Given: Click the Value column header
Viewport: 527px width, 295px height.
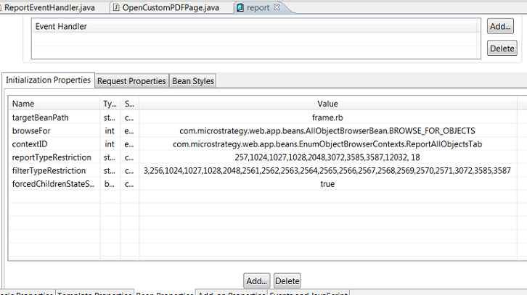Looking at the screenshot, I should pyautogui.click(x=327, y=104).
